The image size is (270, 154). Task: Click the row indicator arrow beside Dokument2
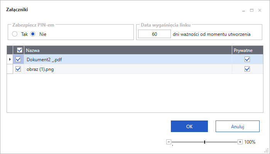(x=10, y=60)
